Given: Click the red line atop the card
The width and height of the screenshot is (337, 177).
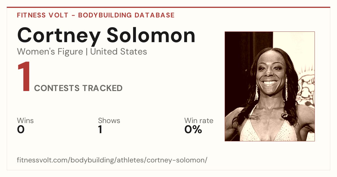Looking at the screenshot, I should 168,7.
